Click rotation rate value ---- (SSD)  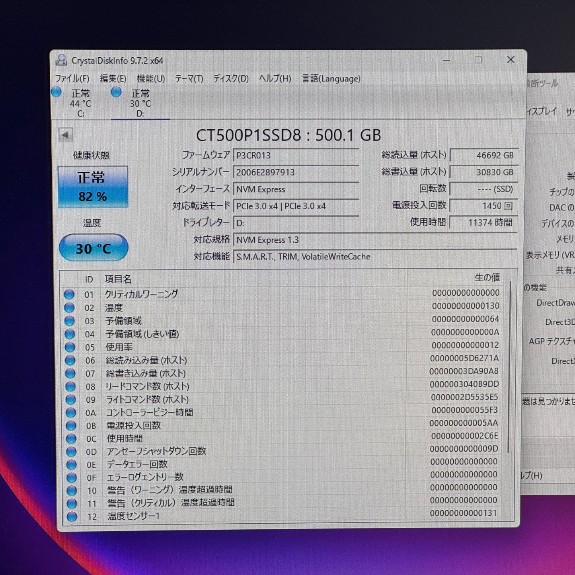484,189
